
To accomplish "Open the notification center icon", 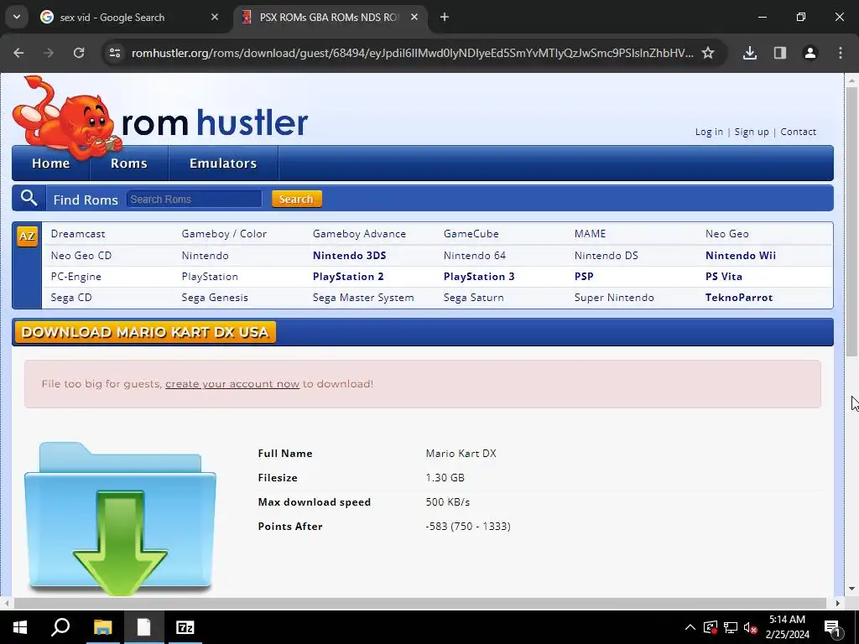I will tap(832, 627).
